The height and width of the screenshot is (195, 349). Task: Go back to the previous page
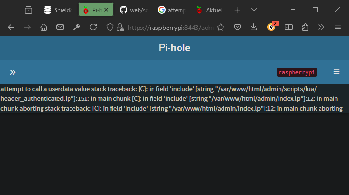click(11, 28)
